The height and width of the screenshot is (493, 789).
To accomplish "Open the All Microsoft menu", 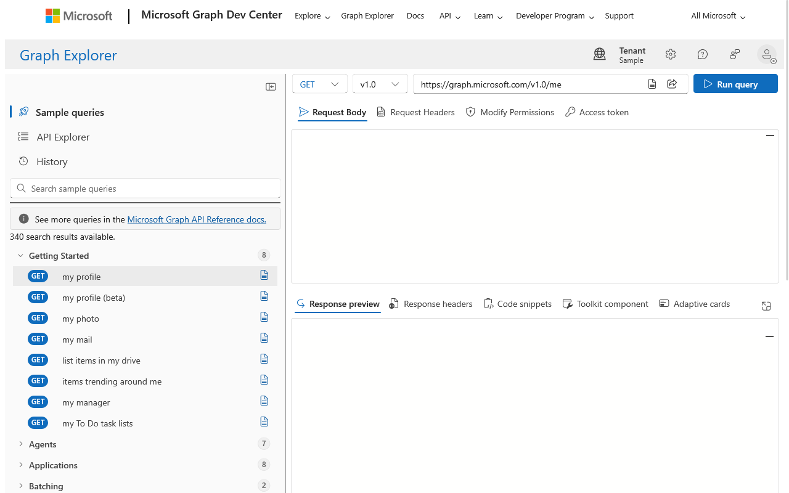I will click(718, 16).
